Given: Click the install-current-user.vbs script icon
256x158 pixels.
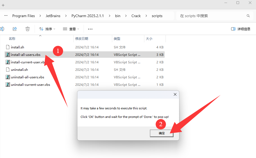Looking at the screenshot, I should (8, 62).
